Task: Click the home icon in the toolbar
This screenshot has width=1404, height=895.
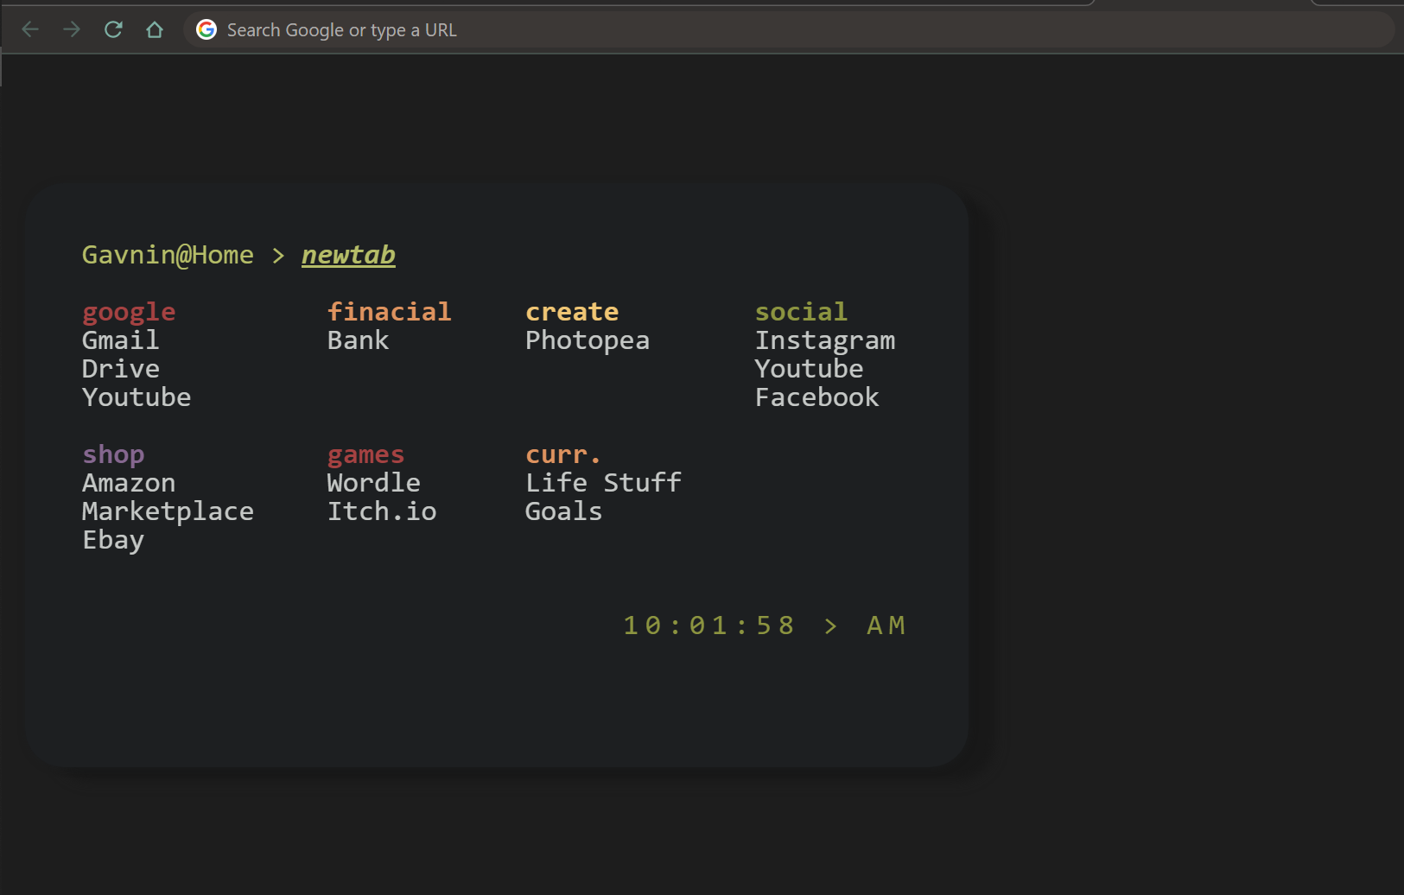Action: tap(155, 29)
